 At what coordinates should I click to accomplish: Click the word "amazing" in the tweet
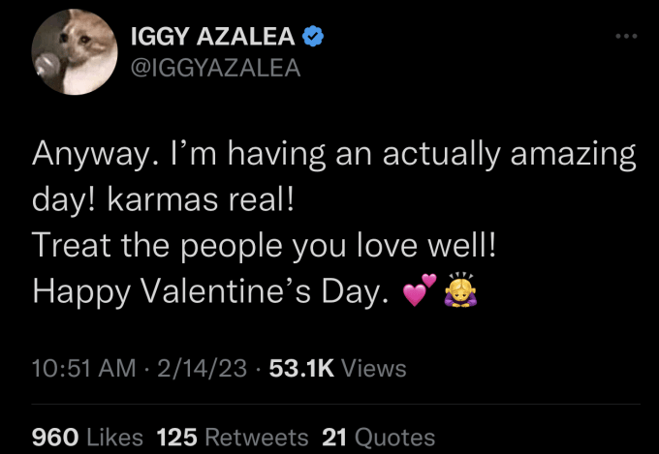point(574,155)
